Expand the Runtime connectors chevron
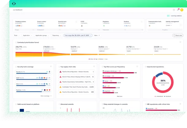This screenshot has height=128, width=187. [142, 22]
